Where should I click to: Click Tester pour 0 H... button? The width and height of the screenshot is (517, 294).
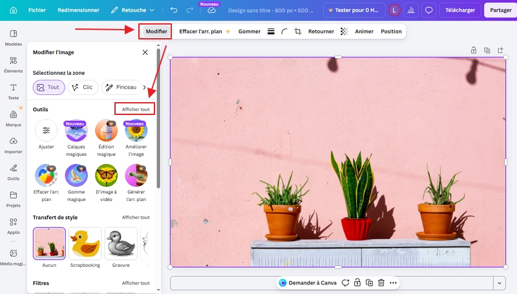click(x=353, y=10)
